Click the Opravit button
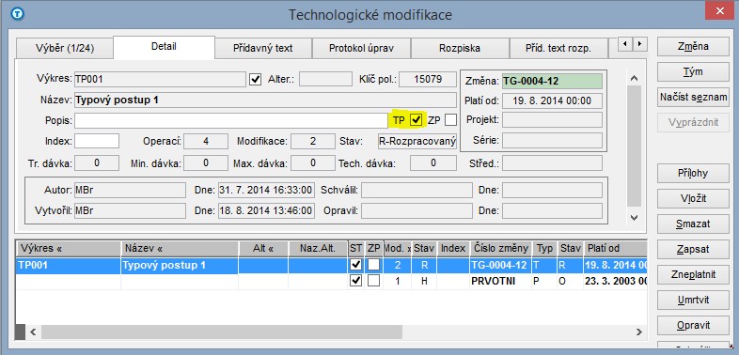Viewport: 739px width, 355px height. click(x=693, y=325)
